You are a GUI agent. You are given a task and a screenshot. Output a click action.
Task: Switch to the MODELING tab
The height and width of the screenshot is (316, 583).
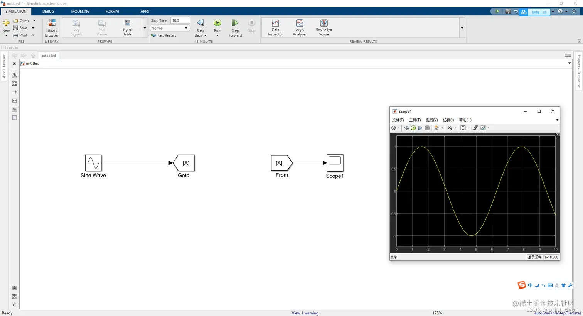[80, 11]
